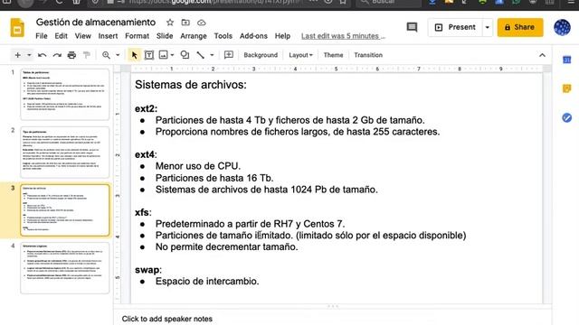Open the Calendar side panel icon

567,60
